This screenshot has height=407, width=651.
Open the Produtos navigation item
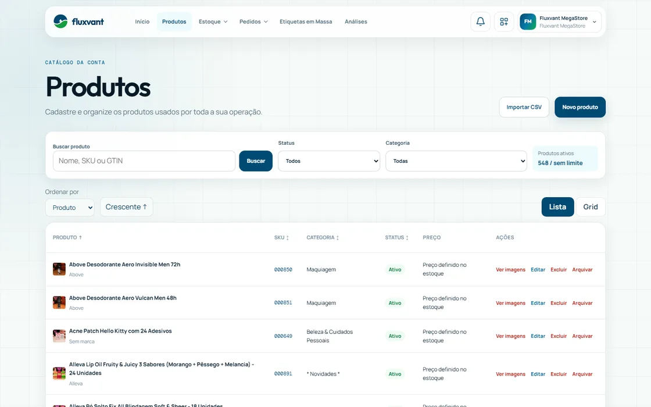[x=174, y=22]
